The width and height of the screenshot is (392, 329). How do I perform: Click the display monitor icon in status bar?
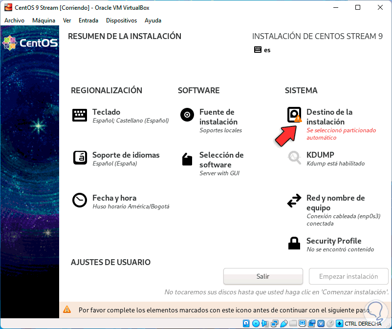pyautogui.click(x=302, y=324)
